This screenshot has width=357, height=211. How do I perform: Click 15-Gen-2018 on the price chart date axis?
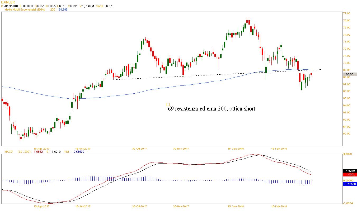pos(236,148)
